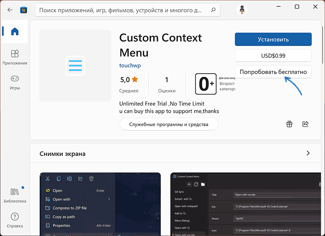
Task: Maximize the Store window
Action: coord(297,7)
